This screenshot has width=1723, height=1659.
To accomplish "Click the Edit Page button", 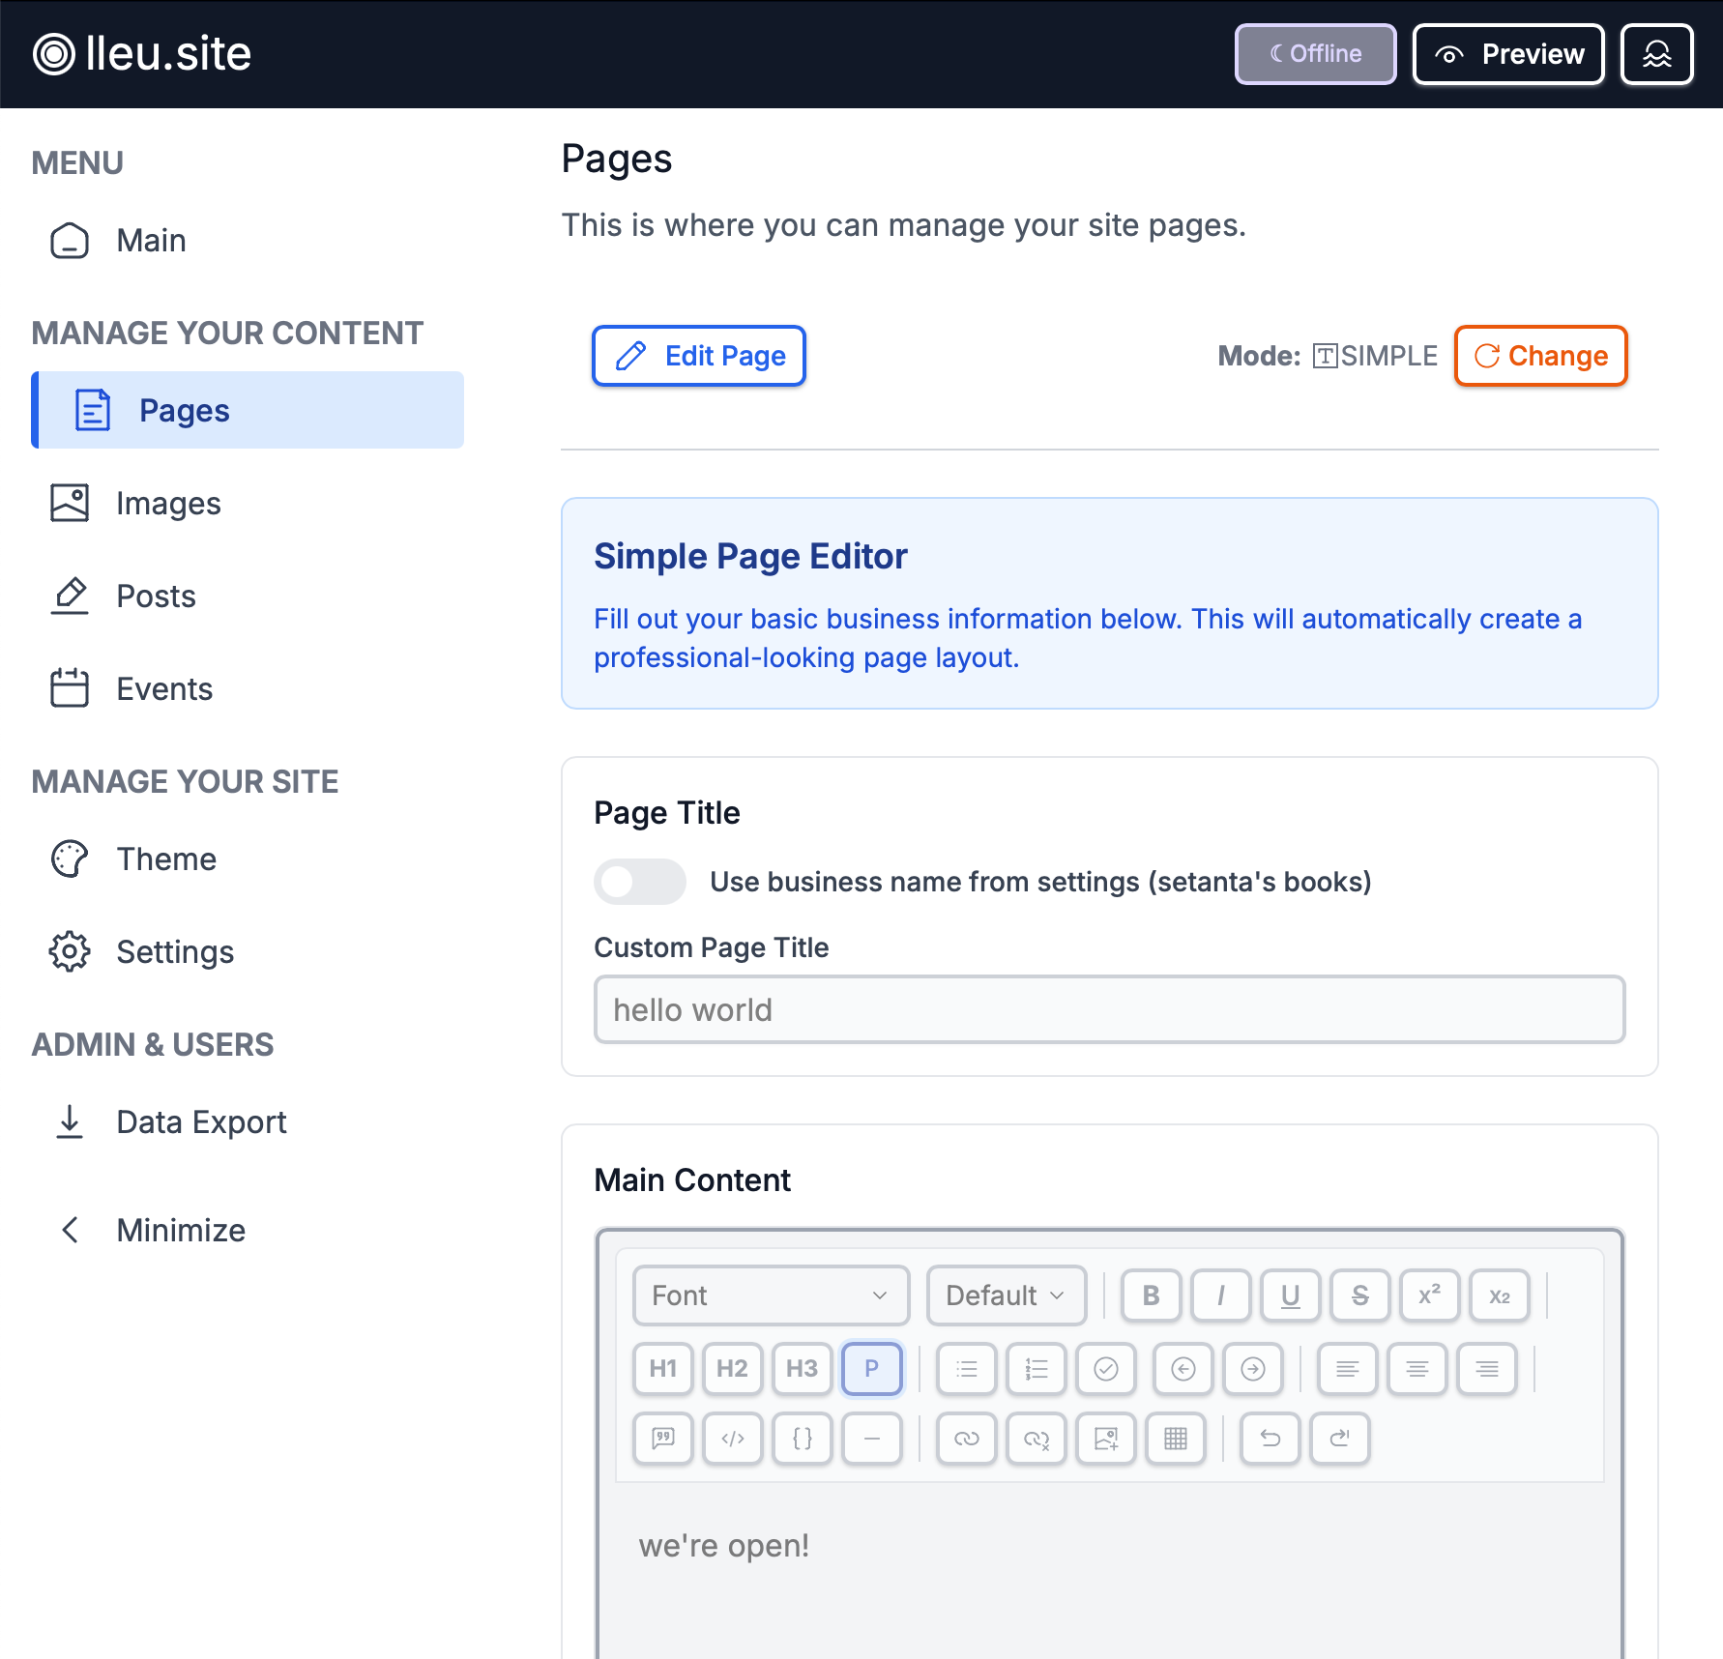I will pyautogui.click(x=698, y=356).
